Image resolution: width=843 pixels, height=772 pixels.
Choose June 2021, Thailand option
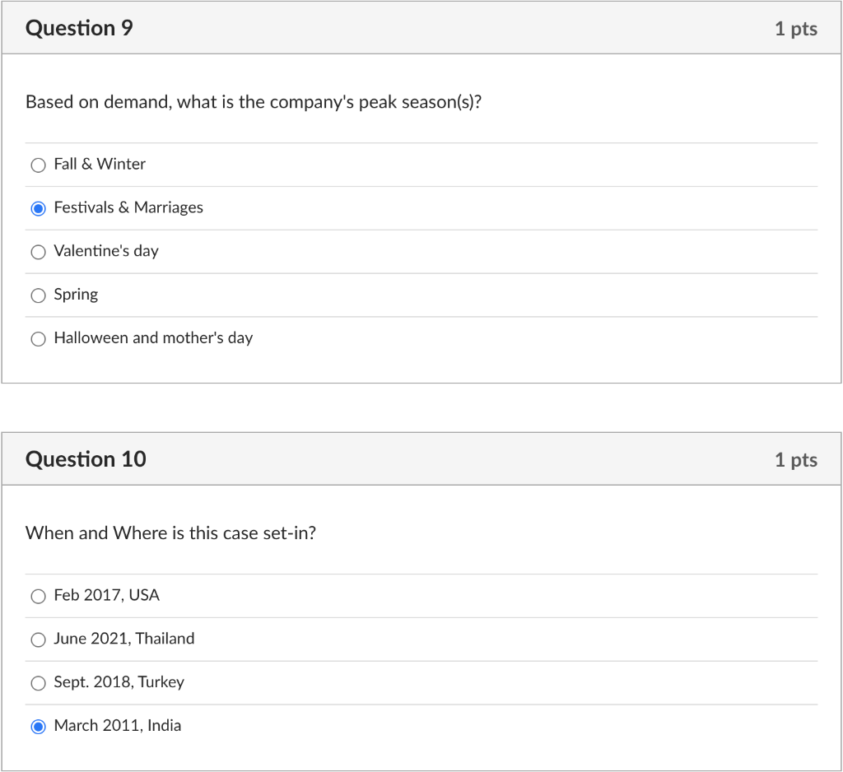[x=38, y=639]
